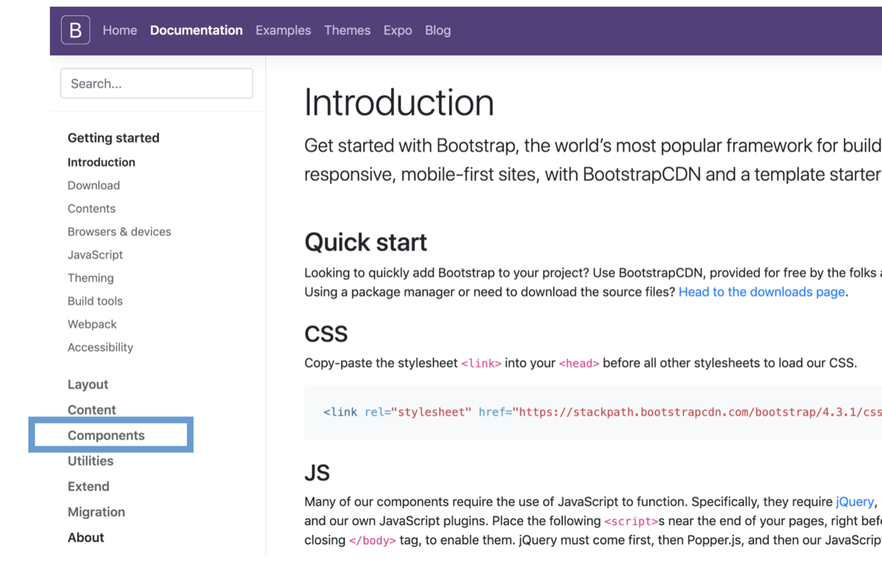The image size is (882, 564).
Task: Click the stylesheet link code block
Action: pyautogui.click(x=593, y=412)
